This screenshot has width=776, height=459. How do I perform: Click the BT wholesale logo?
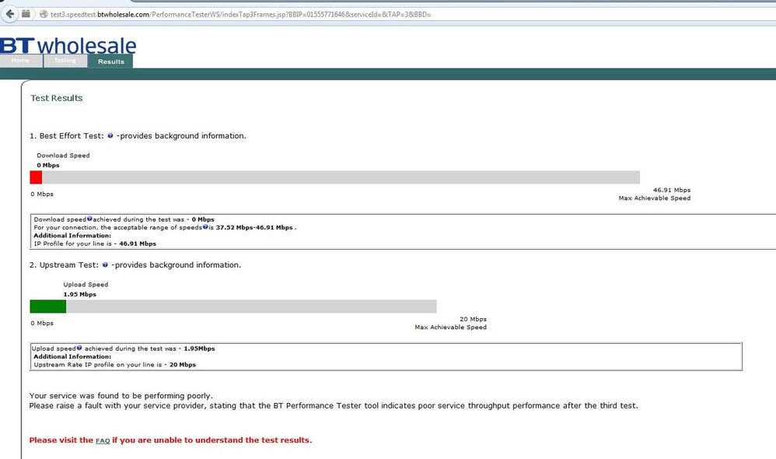coord(68,46)
